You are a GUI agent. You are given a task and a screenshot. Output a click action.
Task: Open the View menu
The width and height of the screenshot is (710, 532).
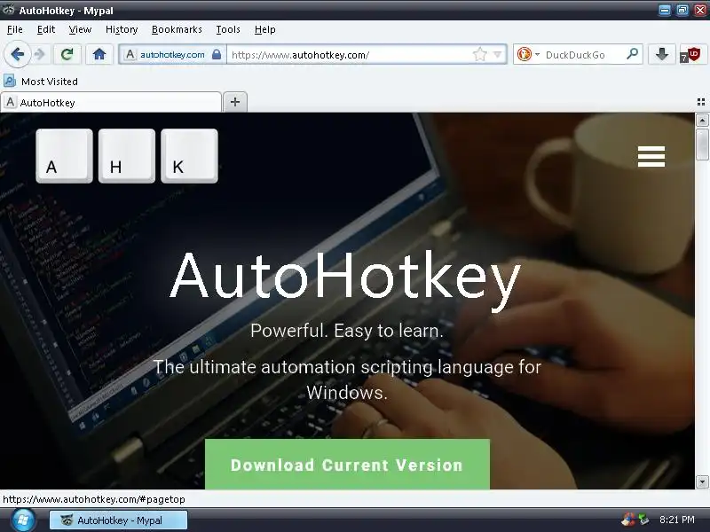pos(80,29)
